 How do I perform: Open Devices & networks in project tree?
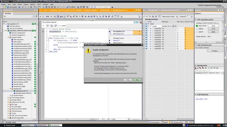coord(16,28)
